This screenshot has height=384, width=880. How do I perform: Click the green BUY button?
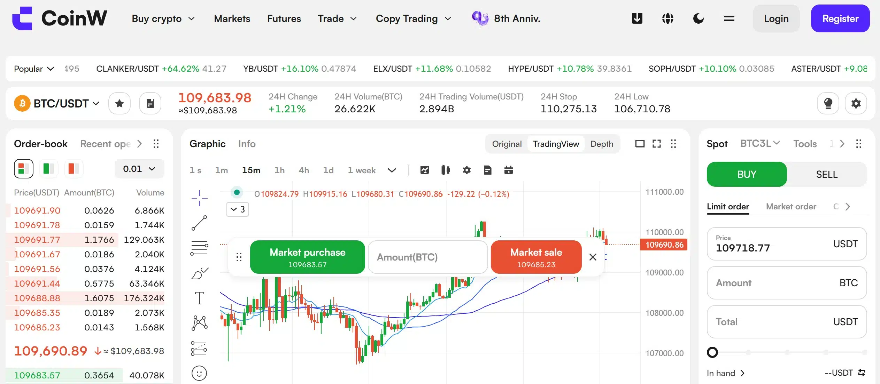coord(746,174)
